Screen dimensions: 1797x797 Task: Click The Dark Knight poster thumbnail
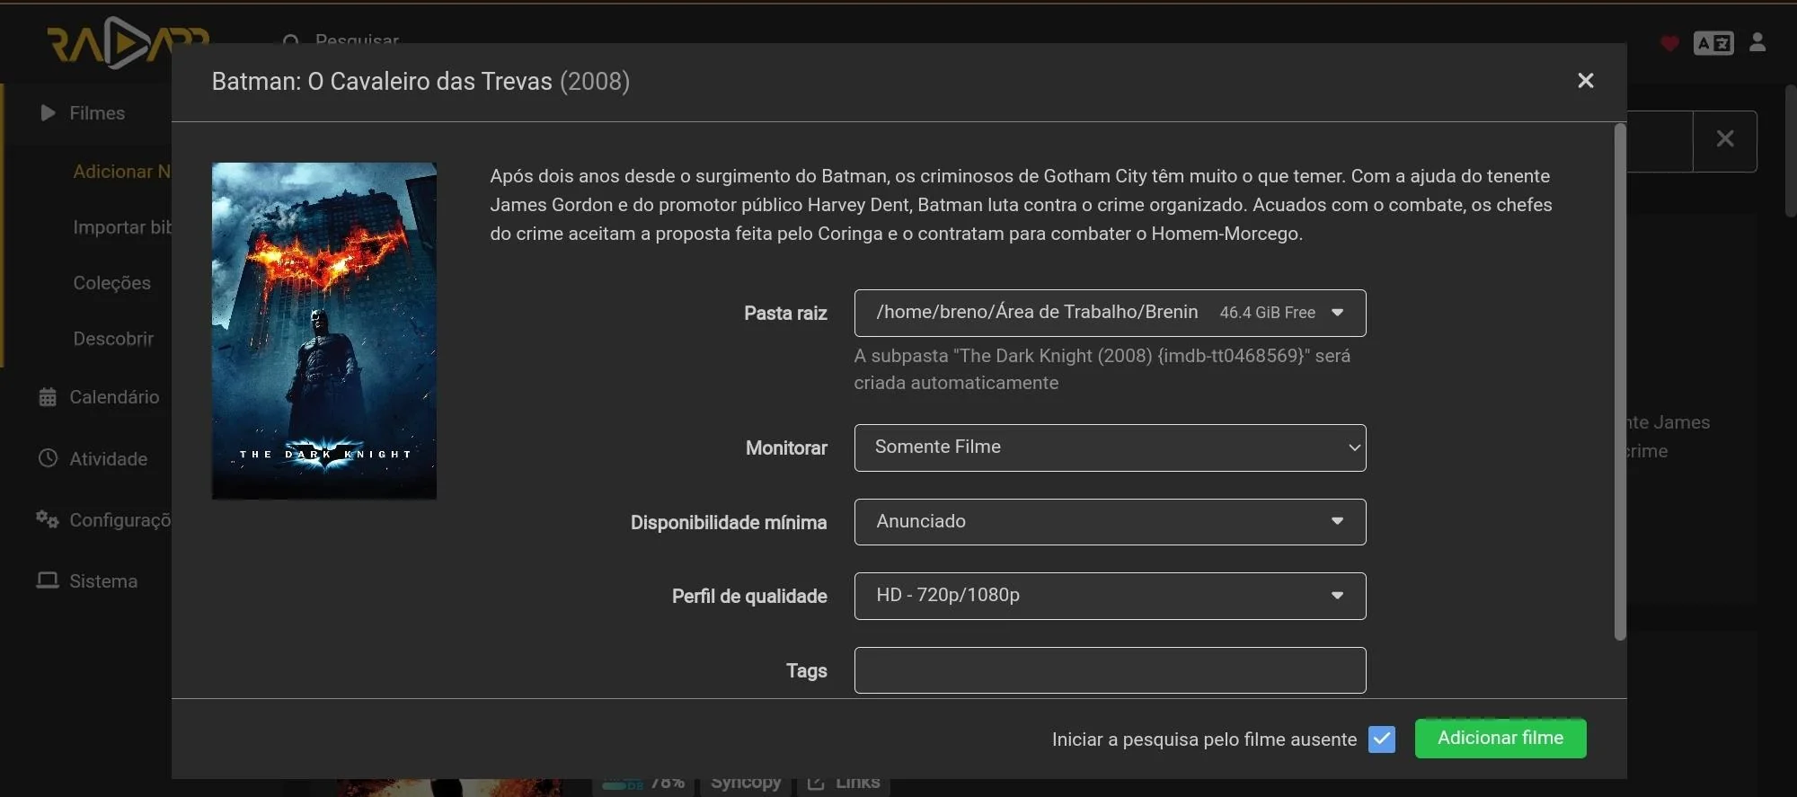[x=323, y=331]
